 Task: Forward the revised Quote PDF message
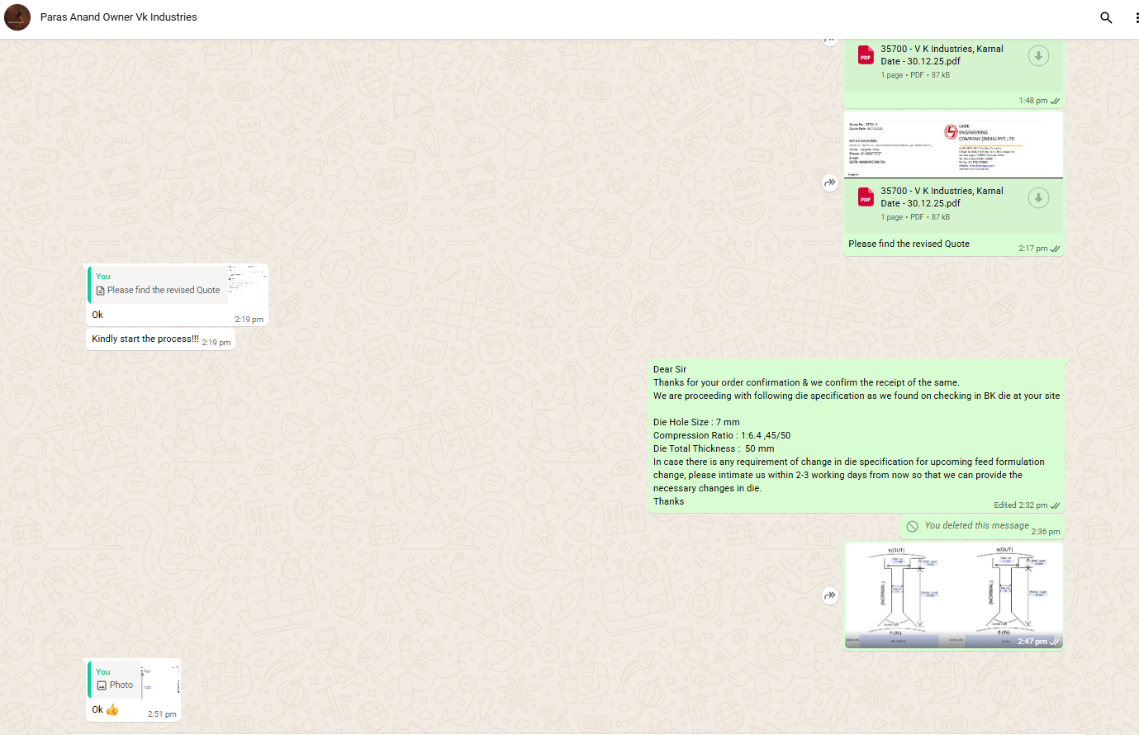(830, 183)
